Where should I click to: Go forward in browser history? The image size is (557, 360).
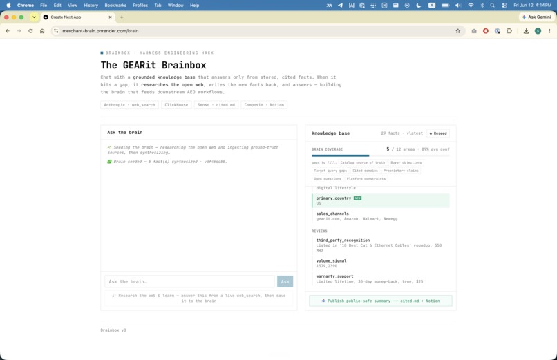(19, 31)
